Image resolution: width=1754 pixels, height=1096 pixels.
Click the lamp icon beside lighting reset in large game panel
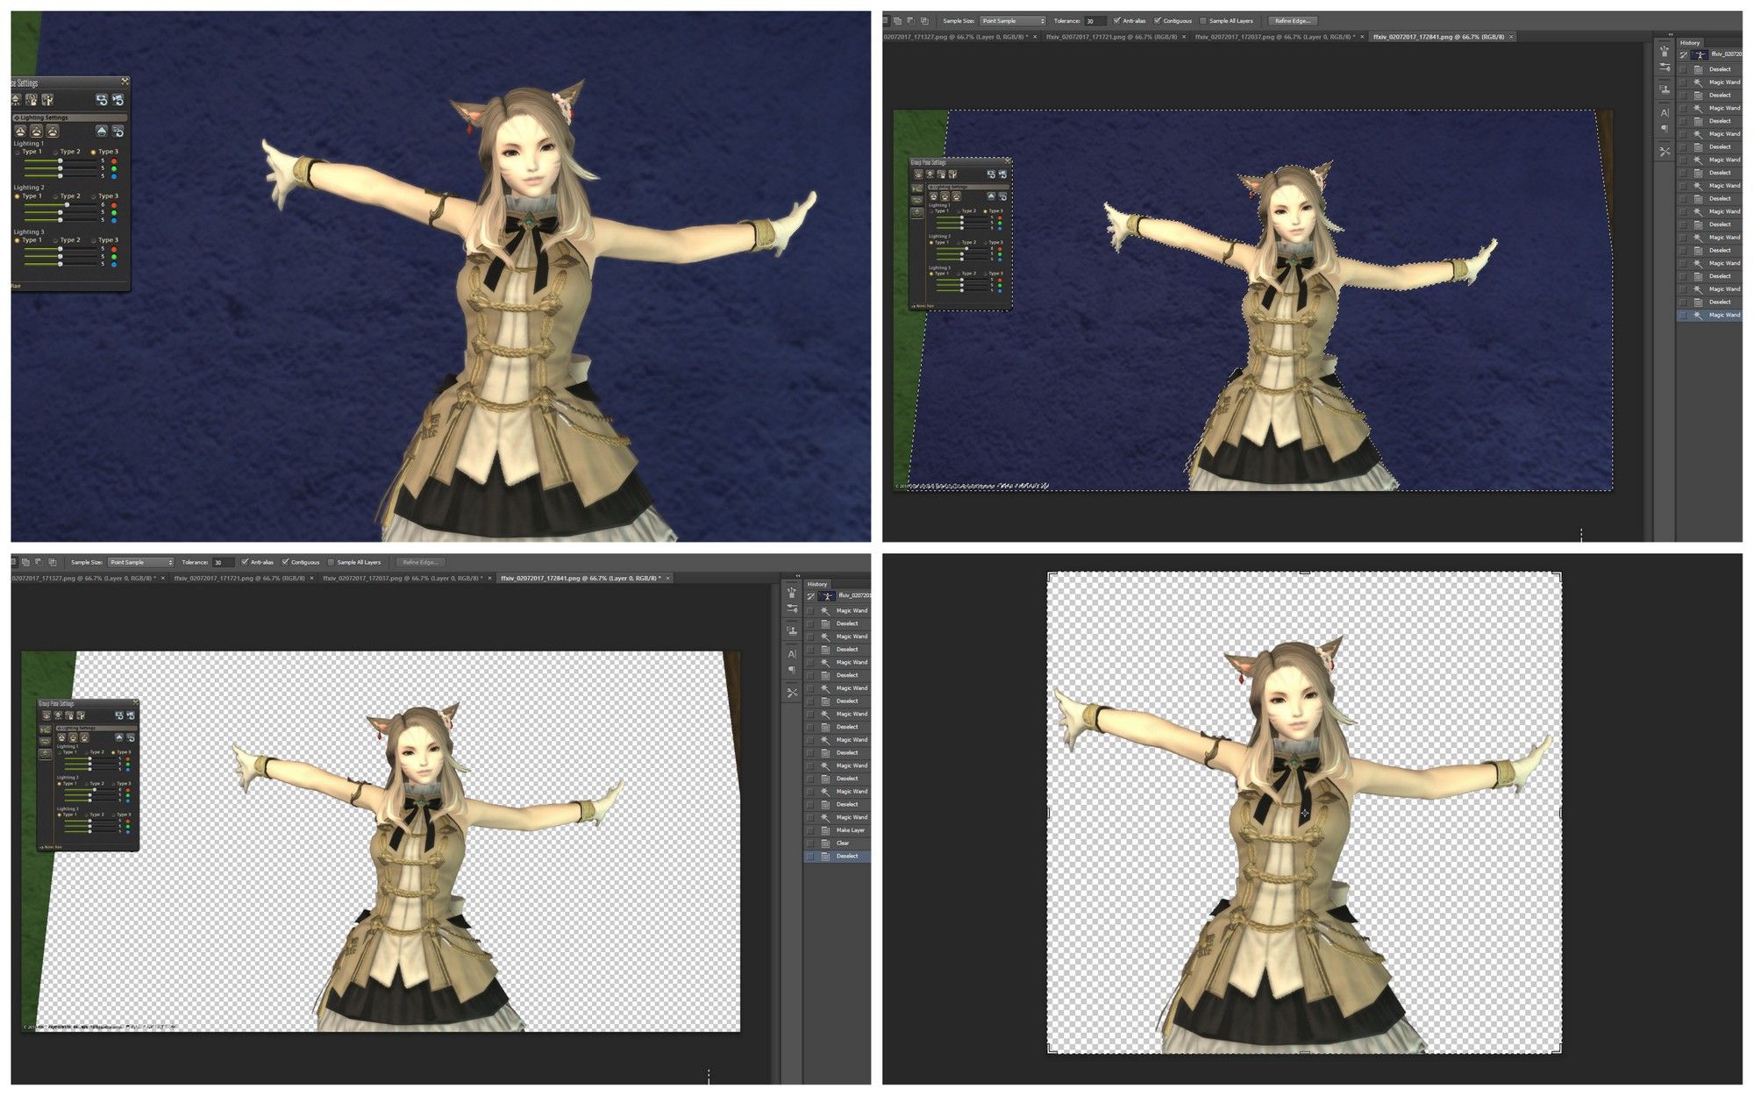(x=102, y=131)
